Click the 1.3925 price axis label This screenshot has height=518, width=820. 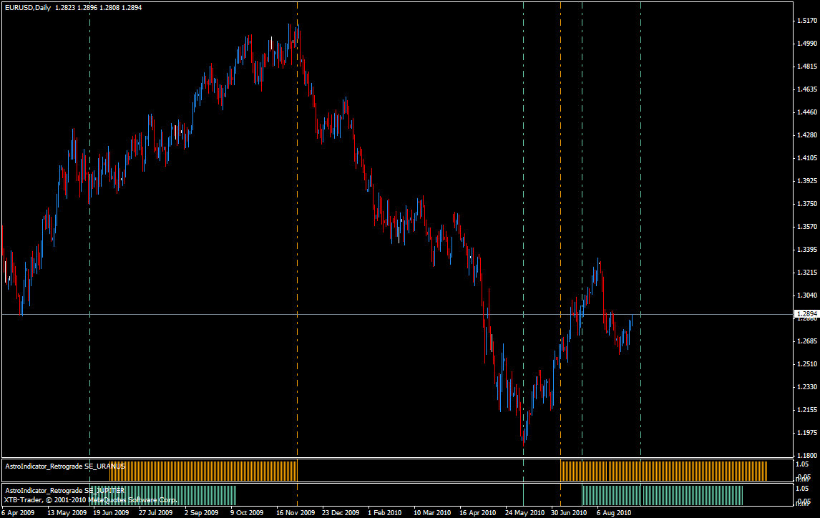[x=807, y=181]
